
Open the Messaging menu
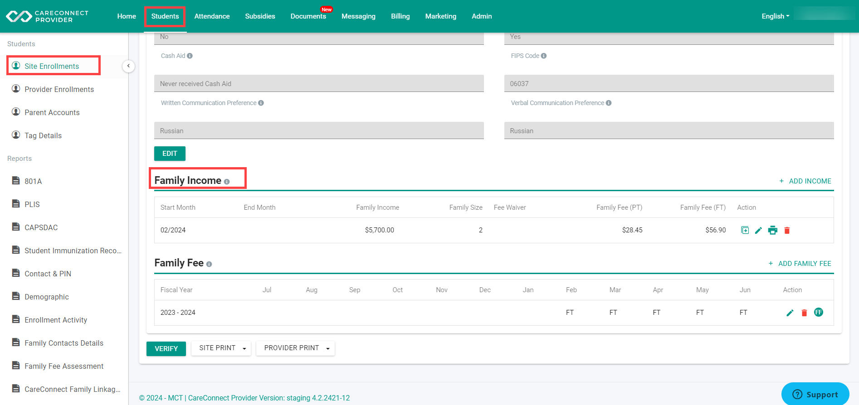pyautogui.click(x=358, y=16)
